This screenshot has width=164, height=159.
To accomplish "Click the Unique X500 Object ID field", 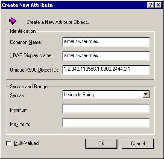I will pyautogui.click(x=106, y=69).
